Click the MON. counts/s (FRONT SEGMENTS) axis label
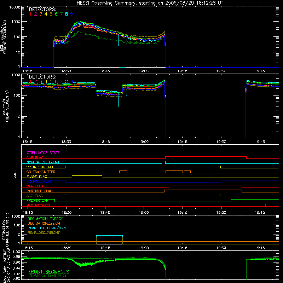The width and height of the screenshot is (283, 283). [3, 37]
